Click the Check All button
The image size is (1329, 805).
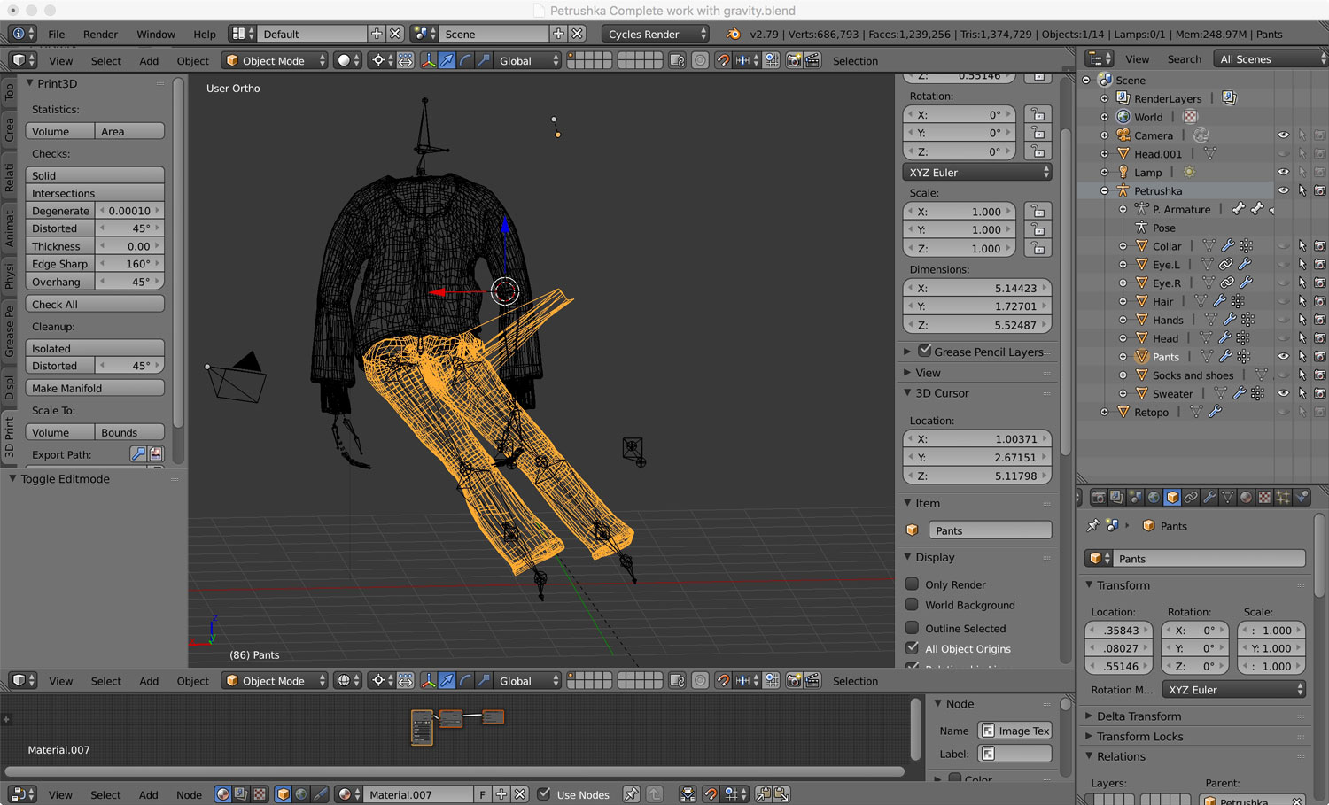pyautogui.click(x=95, y=304)
